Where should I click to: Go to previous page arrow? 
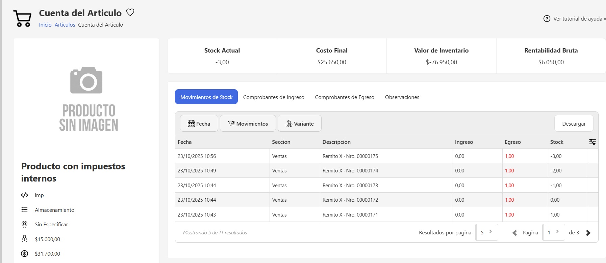click(x=514, y=233)
